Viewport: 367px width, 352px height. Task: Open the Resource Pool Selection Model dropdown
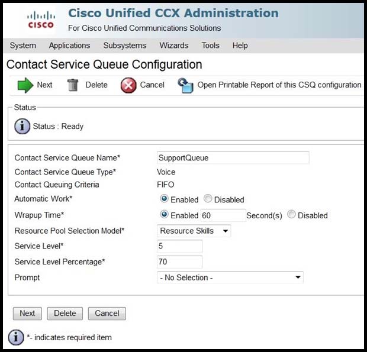point(194,231)
